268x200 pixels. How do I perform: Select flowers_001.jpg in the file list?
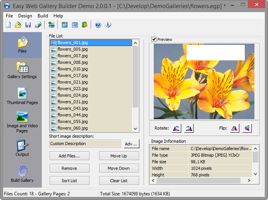point(91,43)
